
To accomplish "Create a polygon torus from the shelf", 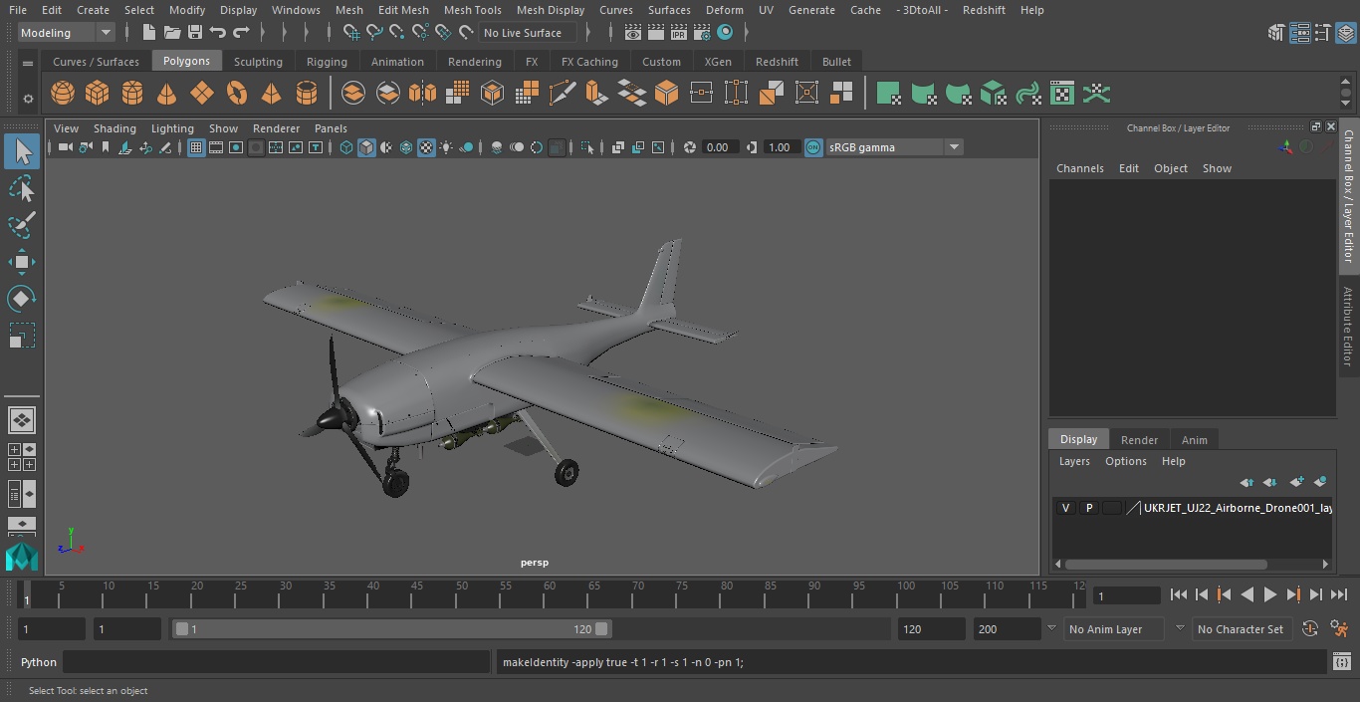I will (237, 94).
